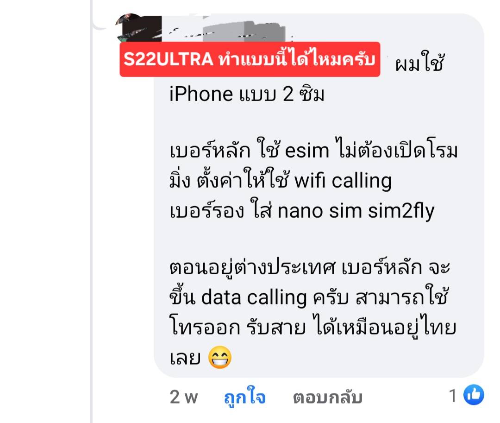This screenshot has width=500, height=423.
Task: Click the word ตอนอยู่ต่างประเทศ in the comment
Action: pyautogui.click(x=252, y=267)
